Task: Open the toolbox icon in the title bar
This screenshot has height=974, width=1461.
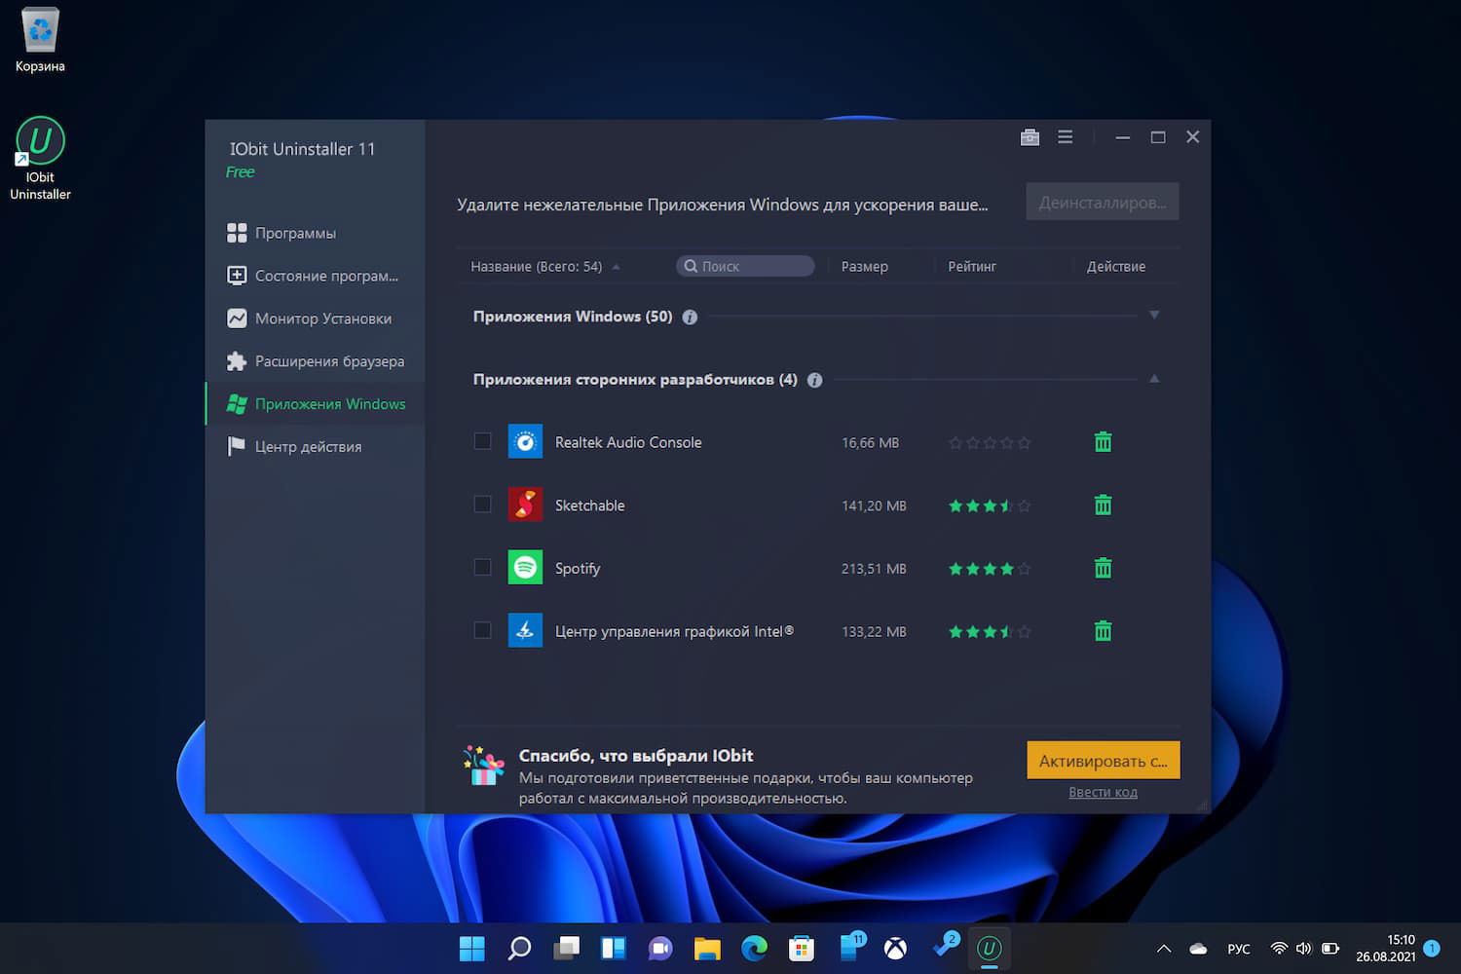Action: (x=1030, y=137)
